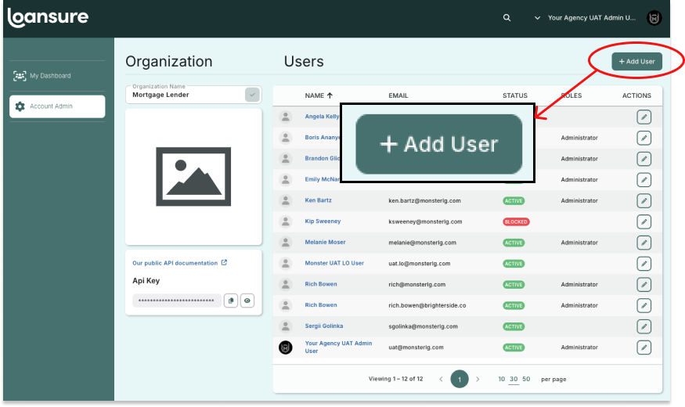Expand the Your Agency UAT Admin dropdown

pyautogui.click(x=537, y=18)
